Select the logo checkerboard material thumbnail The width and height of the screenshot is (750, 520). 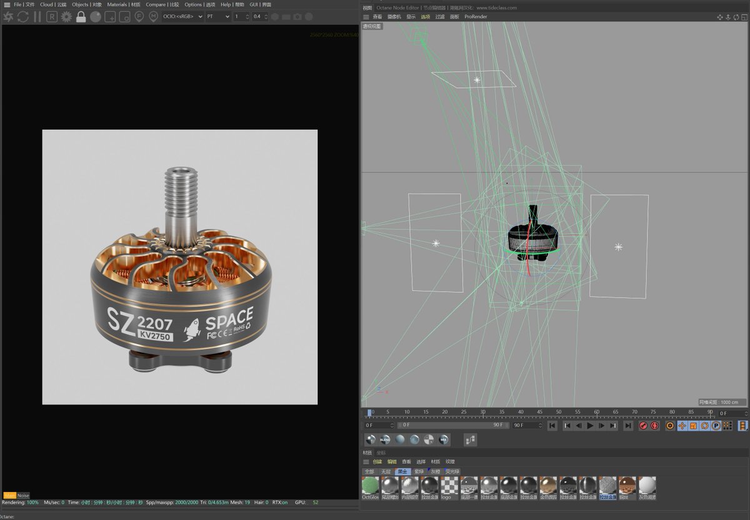(x=449, y=486)
